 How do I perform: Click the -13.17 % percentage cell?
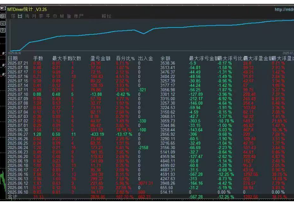[124, 134]
